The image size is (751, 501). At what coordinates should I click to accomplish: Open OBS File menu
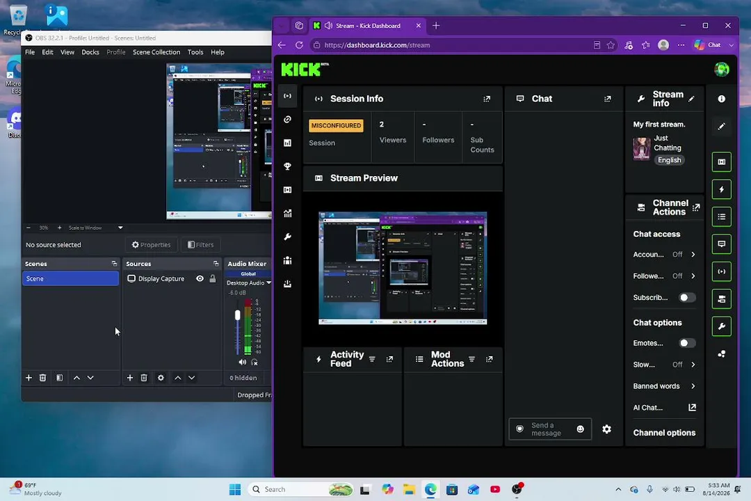tap(30, 52)
